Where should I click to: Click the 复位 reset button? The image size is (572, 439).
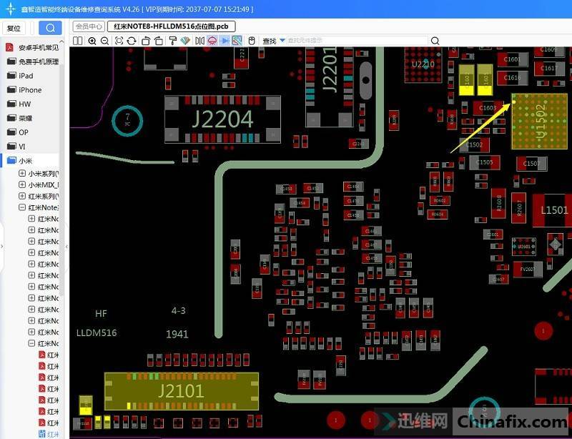click(x=14, y=28)
